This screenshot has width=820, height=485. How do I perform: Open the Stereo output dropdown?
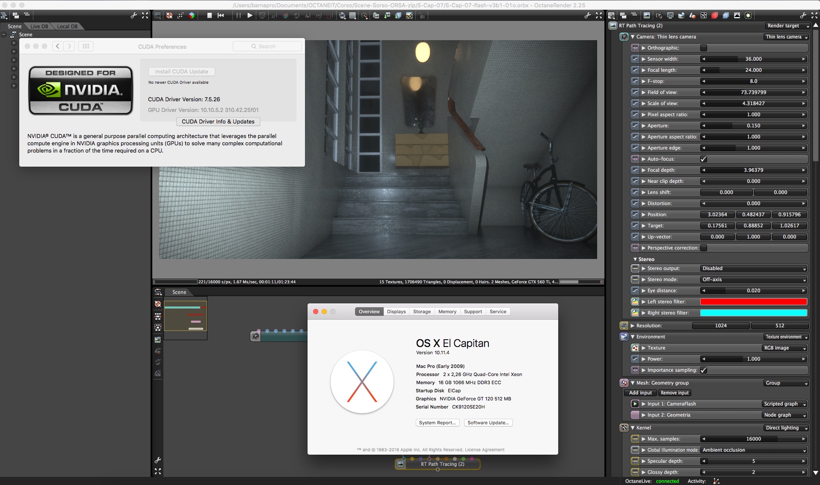click(x=754, y=268)
